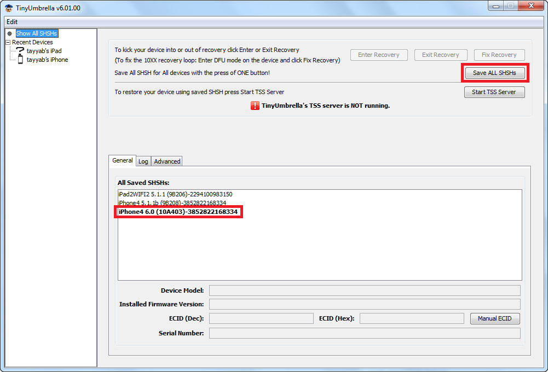Minimize the TinyUmbrella window
The height and width of the screenshot is (372, 548).
coord(496,6)
